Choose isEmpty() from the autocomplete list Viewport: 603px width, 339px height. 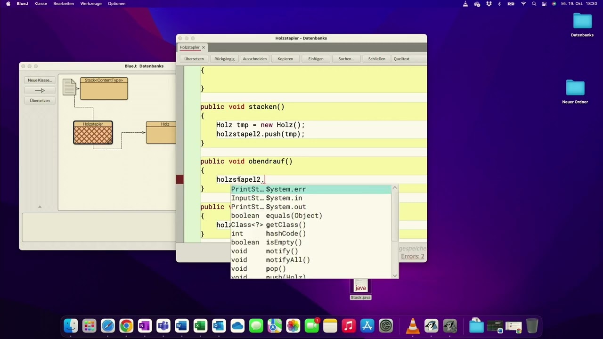coord(311,242)
